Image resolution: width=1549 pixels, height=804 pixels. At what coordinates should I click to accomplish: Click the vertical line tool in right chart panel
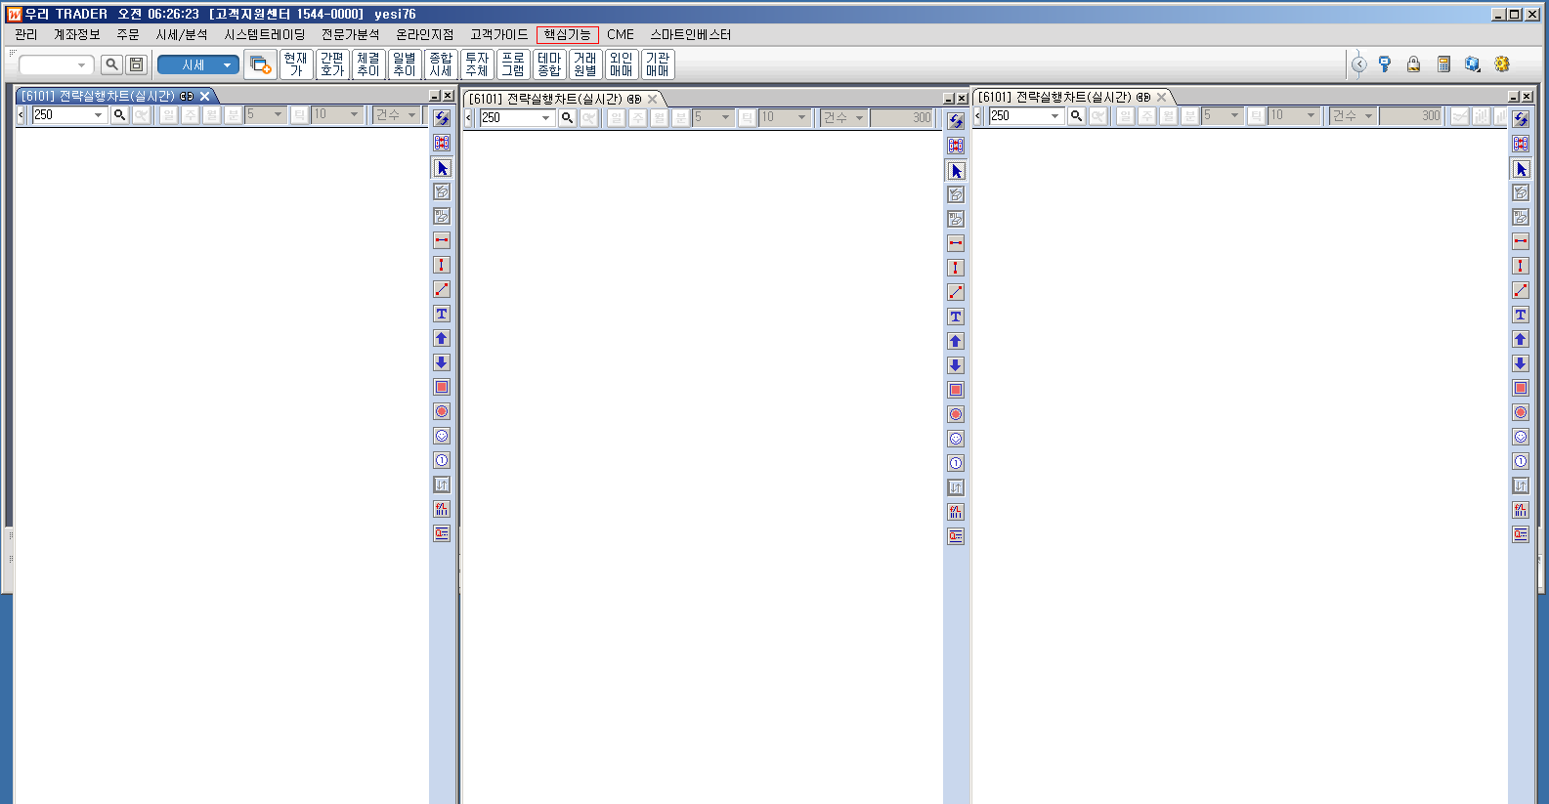coord(1521,266)
